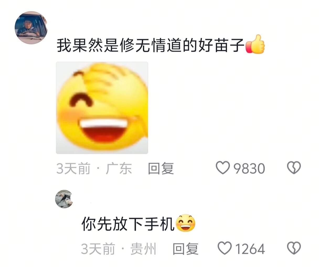This screenshot has height=267, width=319.
Task: Tap the 9830 like count
Action: 249,168
